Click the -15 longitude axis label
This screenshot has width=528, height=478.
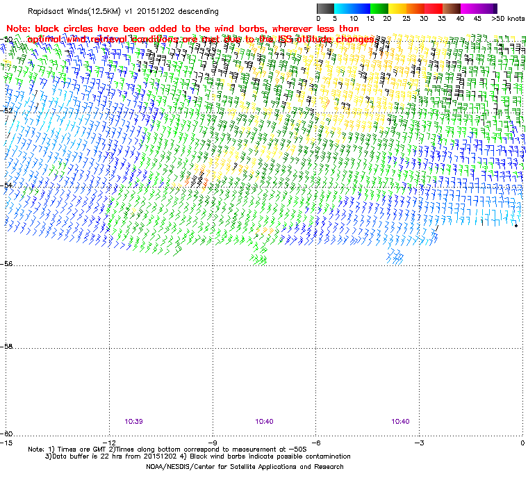[x=6, y=443]
